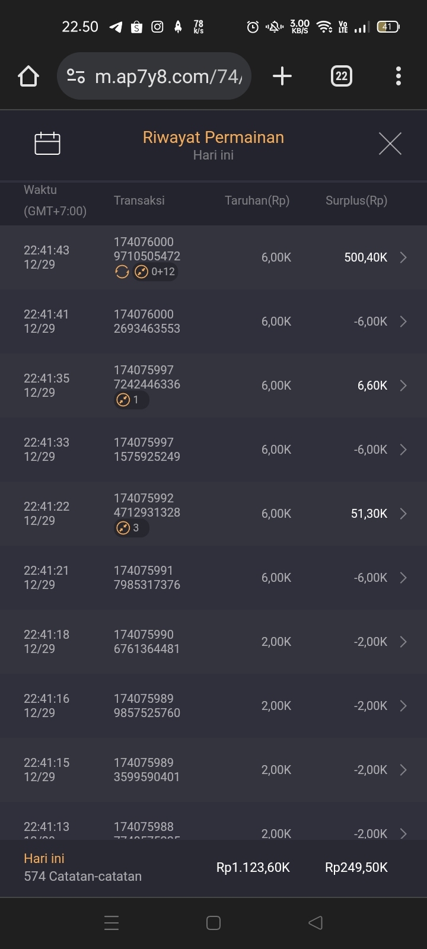Expand the 22:41:43 transaction with 500,40K surplus

click(403, 257)
